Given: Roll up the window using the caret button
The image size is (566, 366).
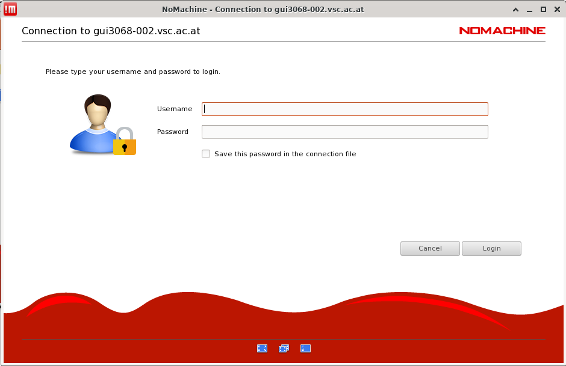Looking at the screenshot, I should (x=516, y=10).
